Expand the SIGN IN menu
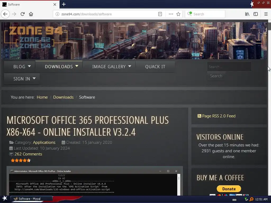The width and height of the screenshot is (271, 203). pos(22,79)
